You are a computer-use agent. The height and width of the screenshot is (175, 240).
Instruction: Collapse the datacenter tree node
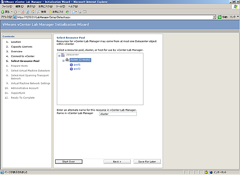(59, 56)
